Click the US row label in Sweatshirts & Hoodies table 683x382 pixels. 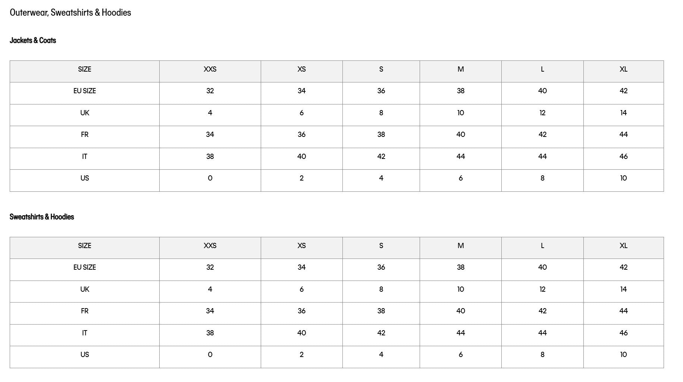coord(85,355)
